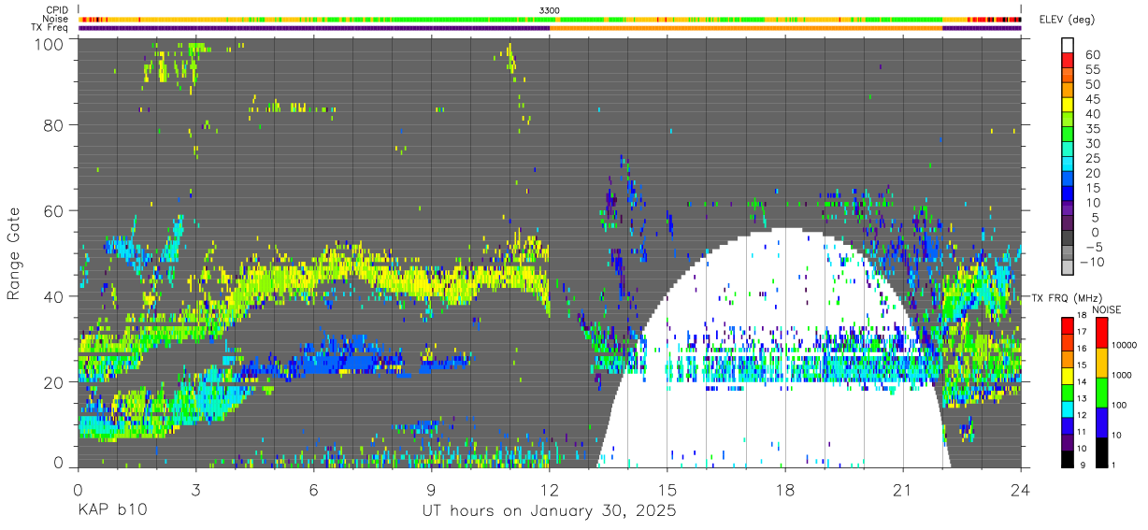Click the TX Freq row label

point(50,28)
